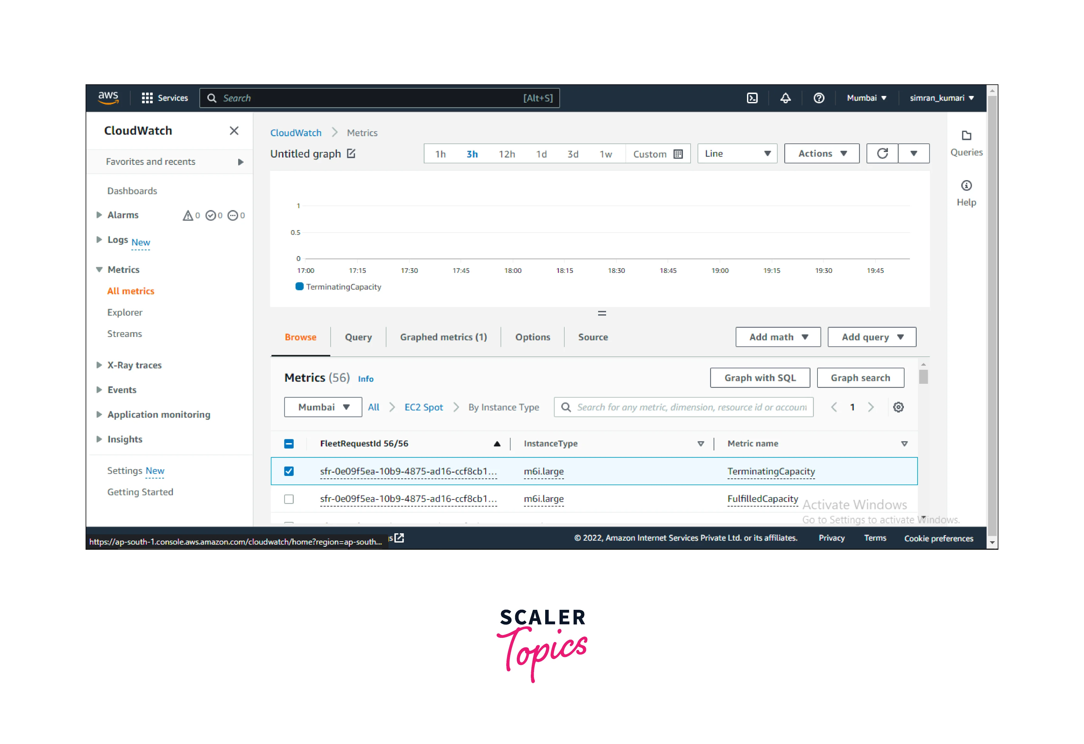Open the Line graph type dropdown
Screen dimensions: 1084x744
[x=737, y=153]
